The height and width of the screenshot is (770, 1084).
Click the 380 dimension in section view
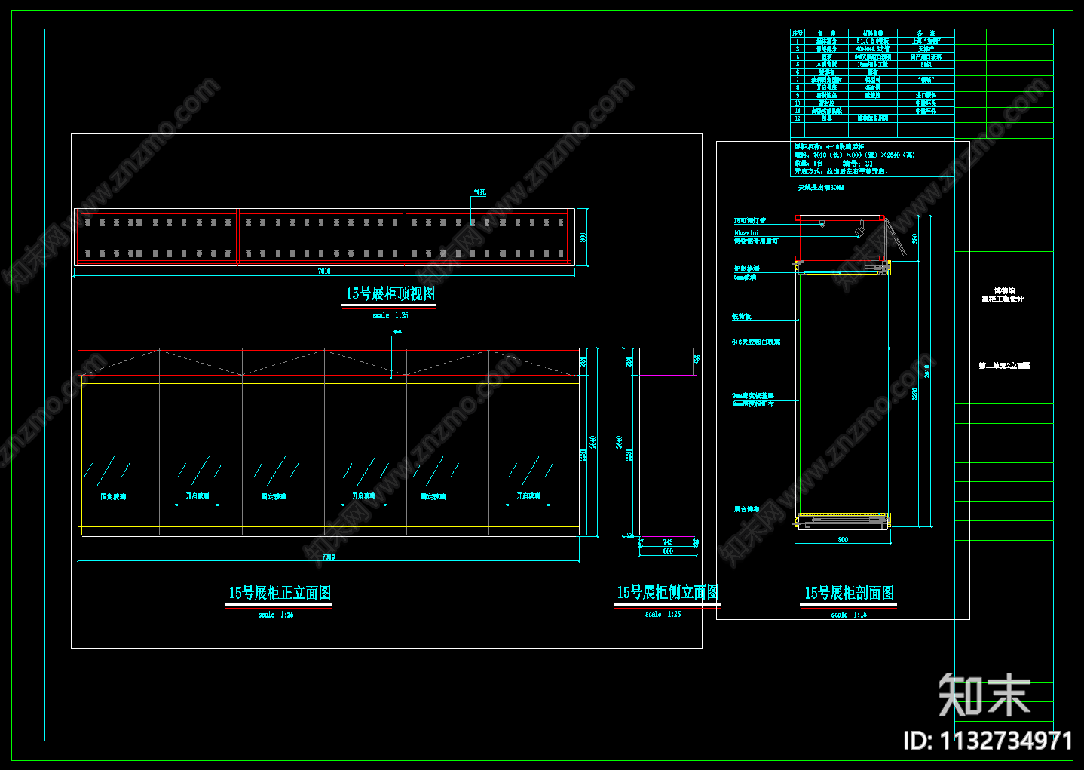(x=916, y=238)
